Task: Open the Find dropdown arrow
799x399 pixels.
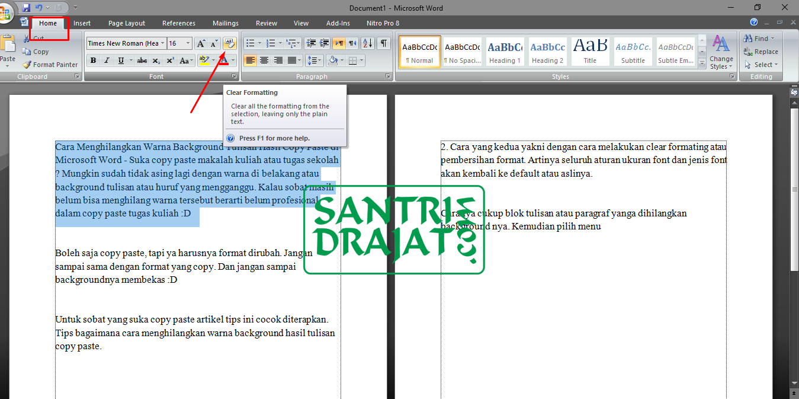Action: tap(772, 39)
